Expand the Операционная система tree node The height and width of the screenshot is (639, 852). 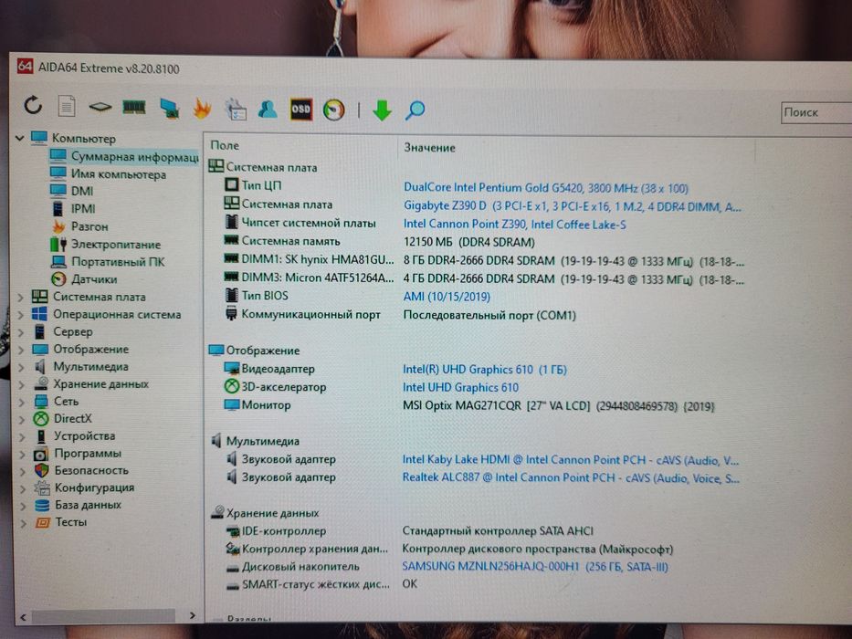click(21, 315)
